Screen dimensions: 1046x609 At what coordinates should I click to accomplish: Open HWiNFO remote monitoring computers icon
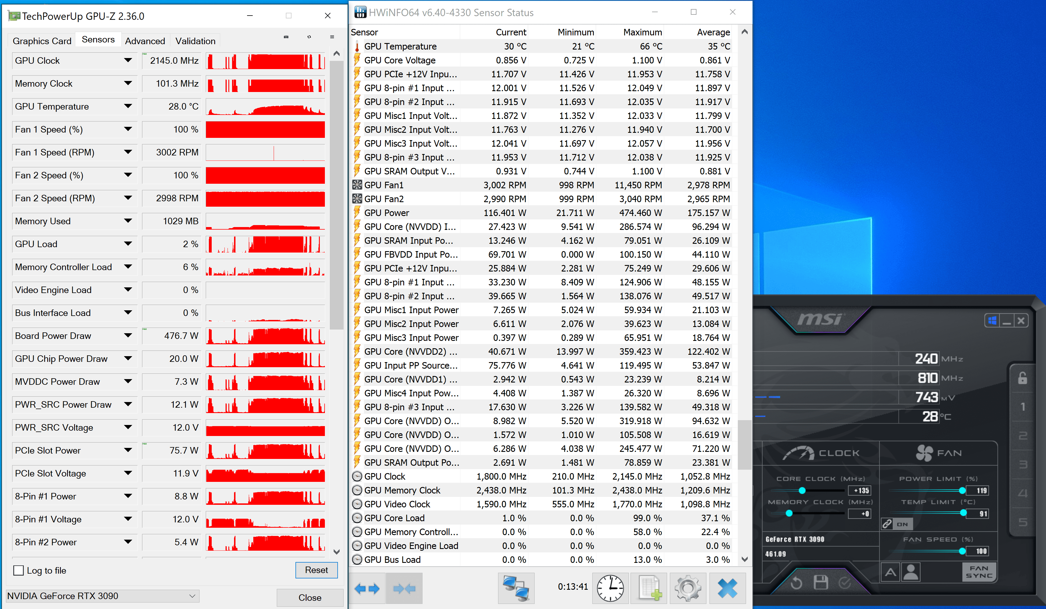coord(516,588)
